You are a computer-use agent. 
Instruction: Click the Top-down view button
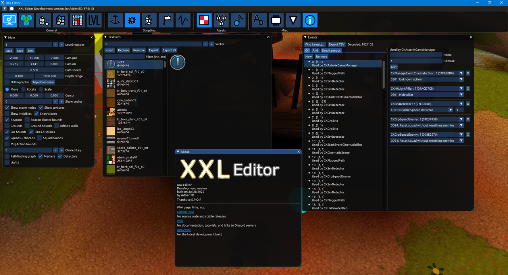[x=43, y=82]
